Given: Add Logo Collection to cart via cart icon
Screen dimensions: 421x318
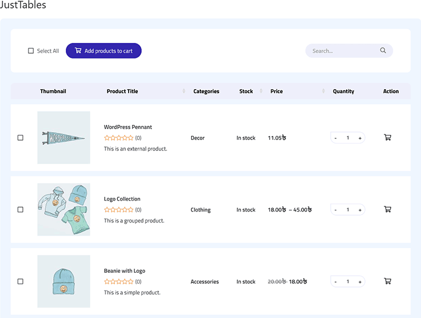Looking at the screenshot, I should tap(387, 209).
